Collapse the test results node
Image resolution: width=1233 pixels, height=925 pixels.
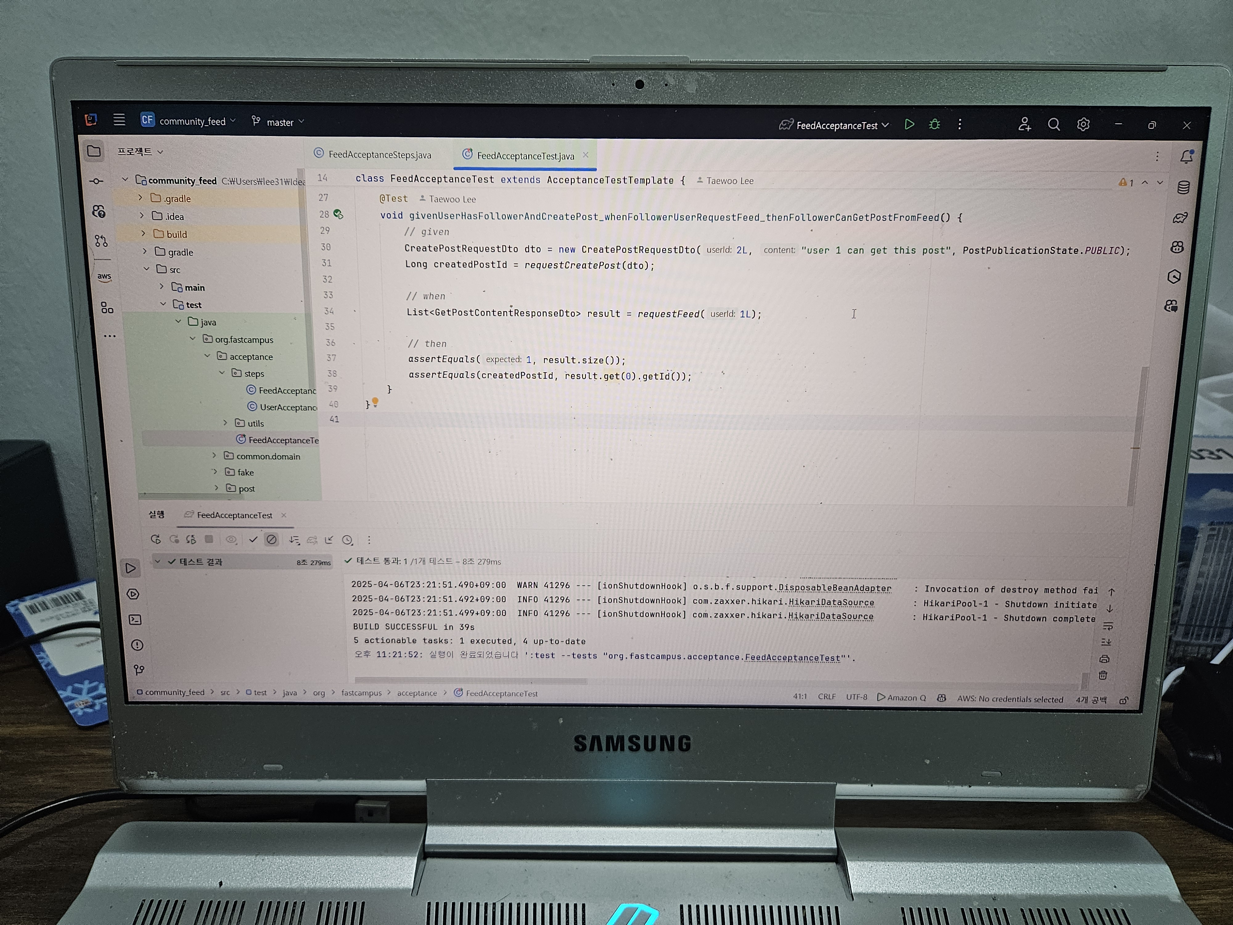coord(158,561)
